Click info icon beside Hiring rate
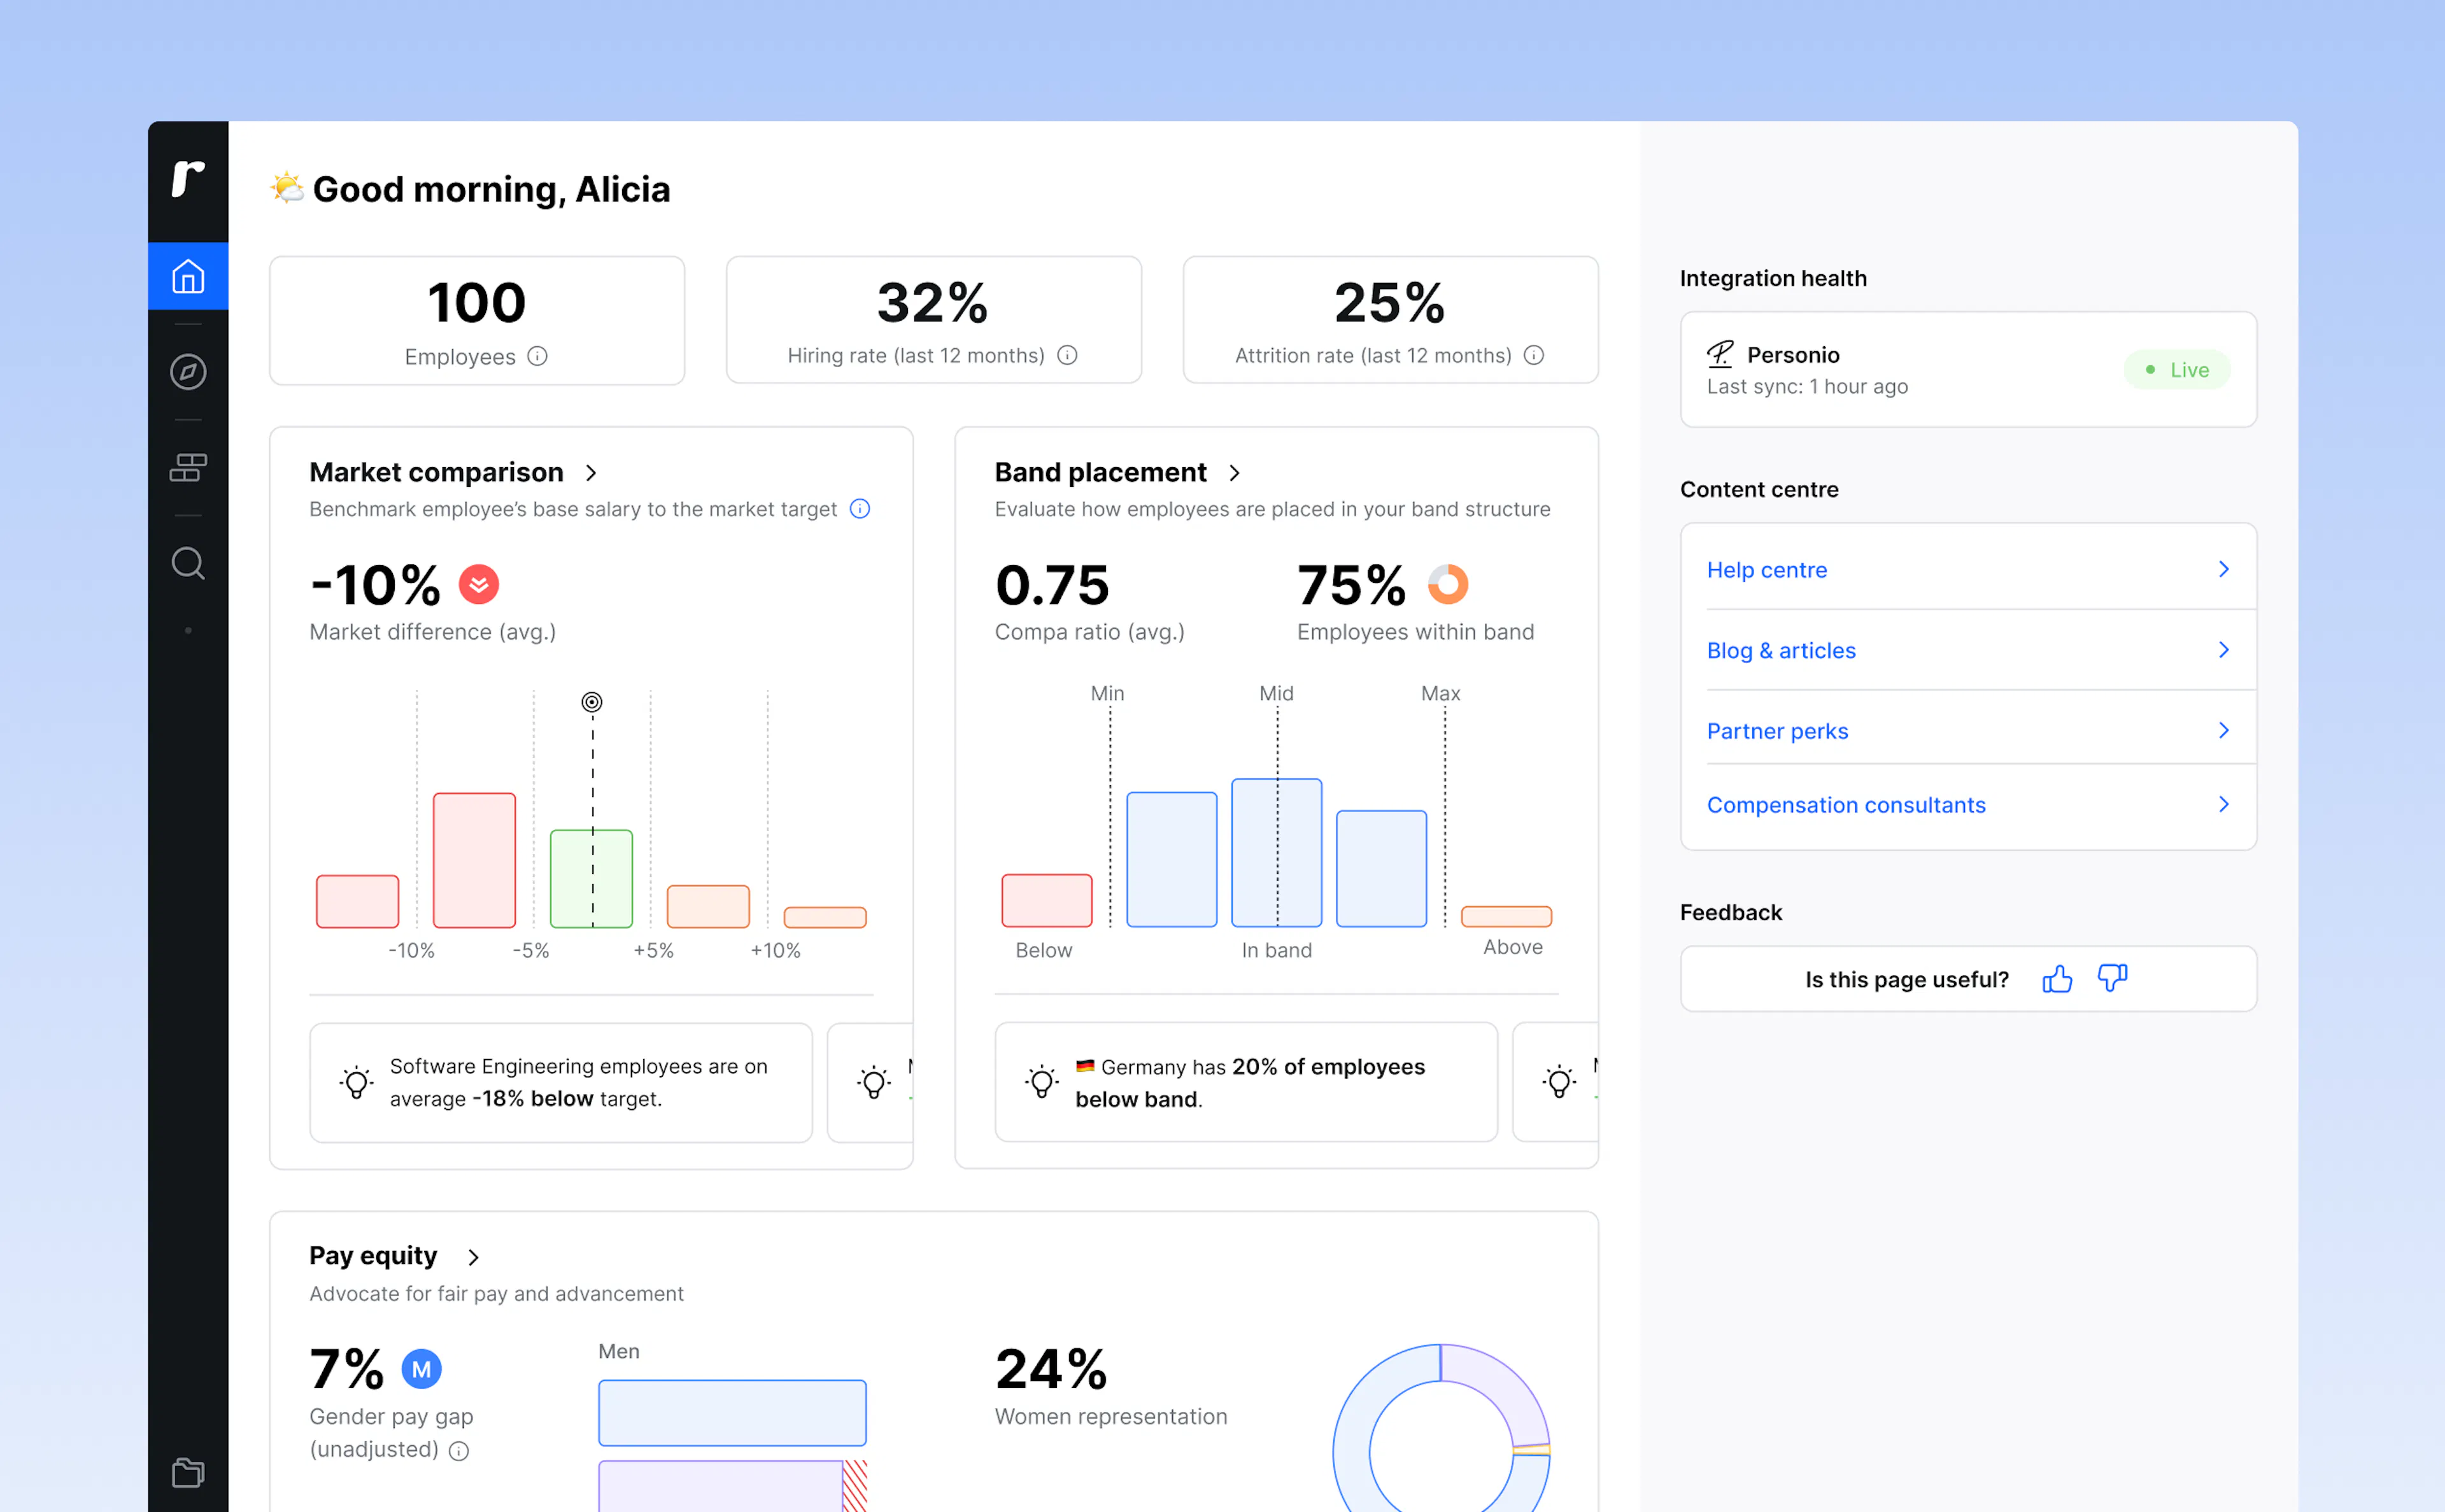Viewport: 2445px width, 1512px height. pyautogui.click(x=1067, y=355)
